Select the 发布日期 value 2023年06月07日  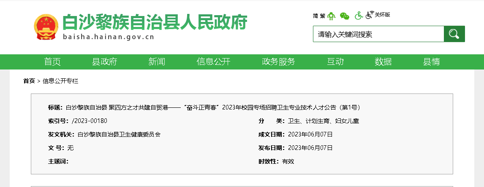click(x=310, y=148)
